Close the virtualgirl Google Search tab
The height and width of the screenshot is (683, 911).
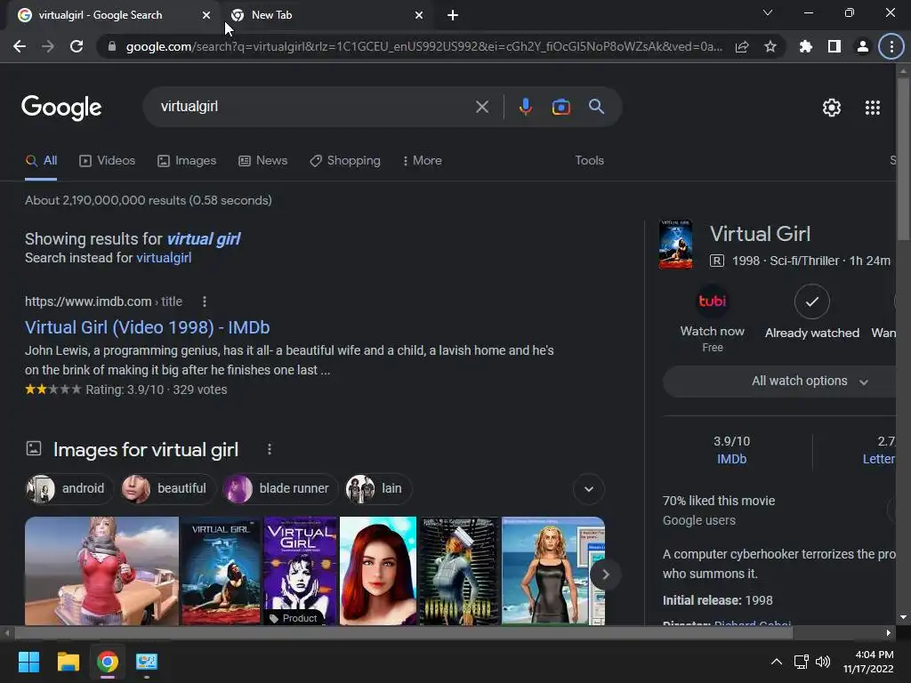click(206, 15)
